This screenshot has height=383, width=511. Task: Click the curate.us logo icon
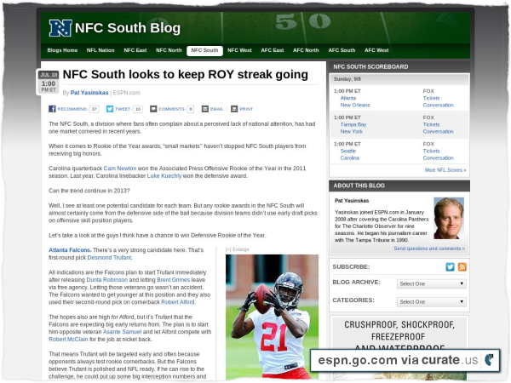coord(489,360)
